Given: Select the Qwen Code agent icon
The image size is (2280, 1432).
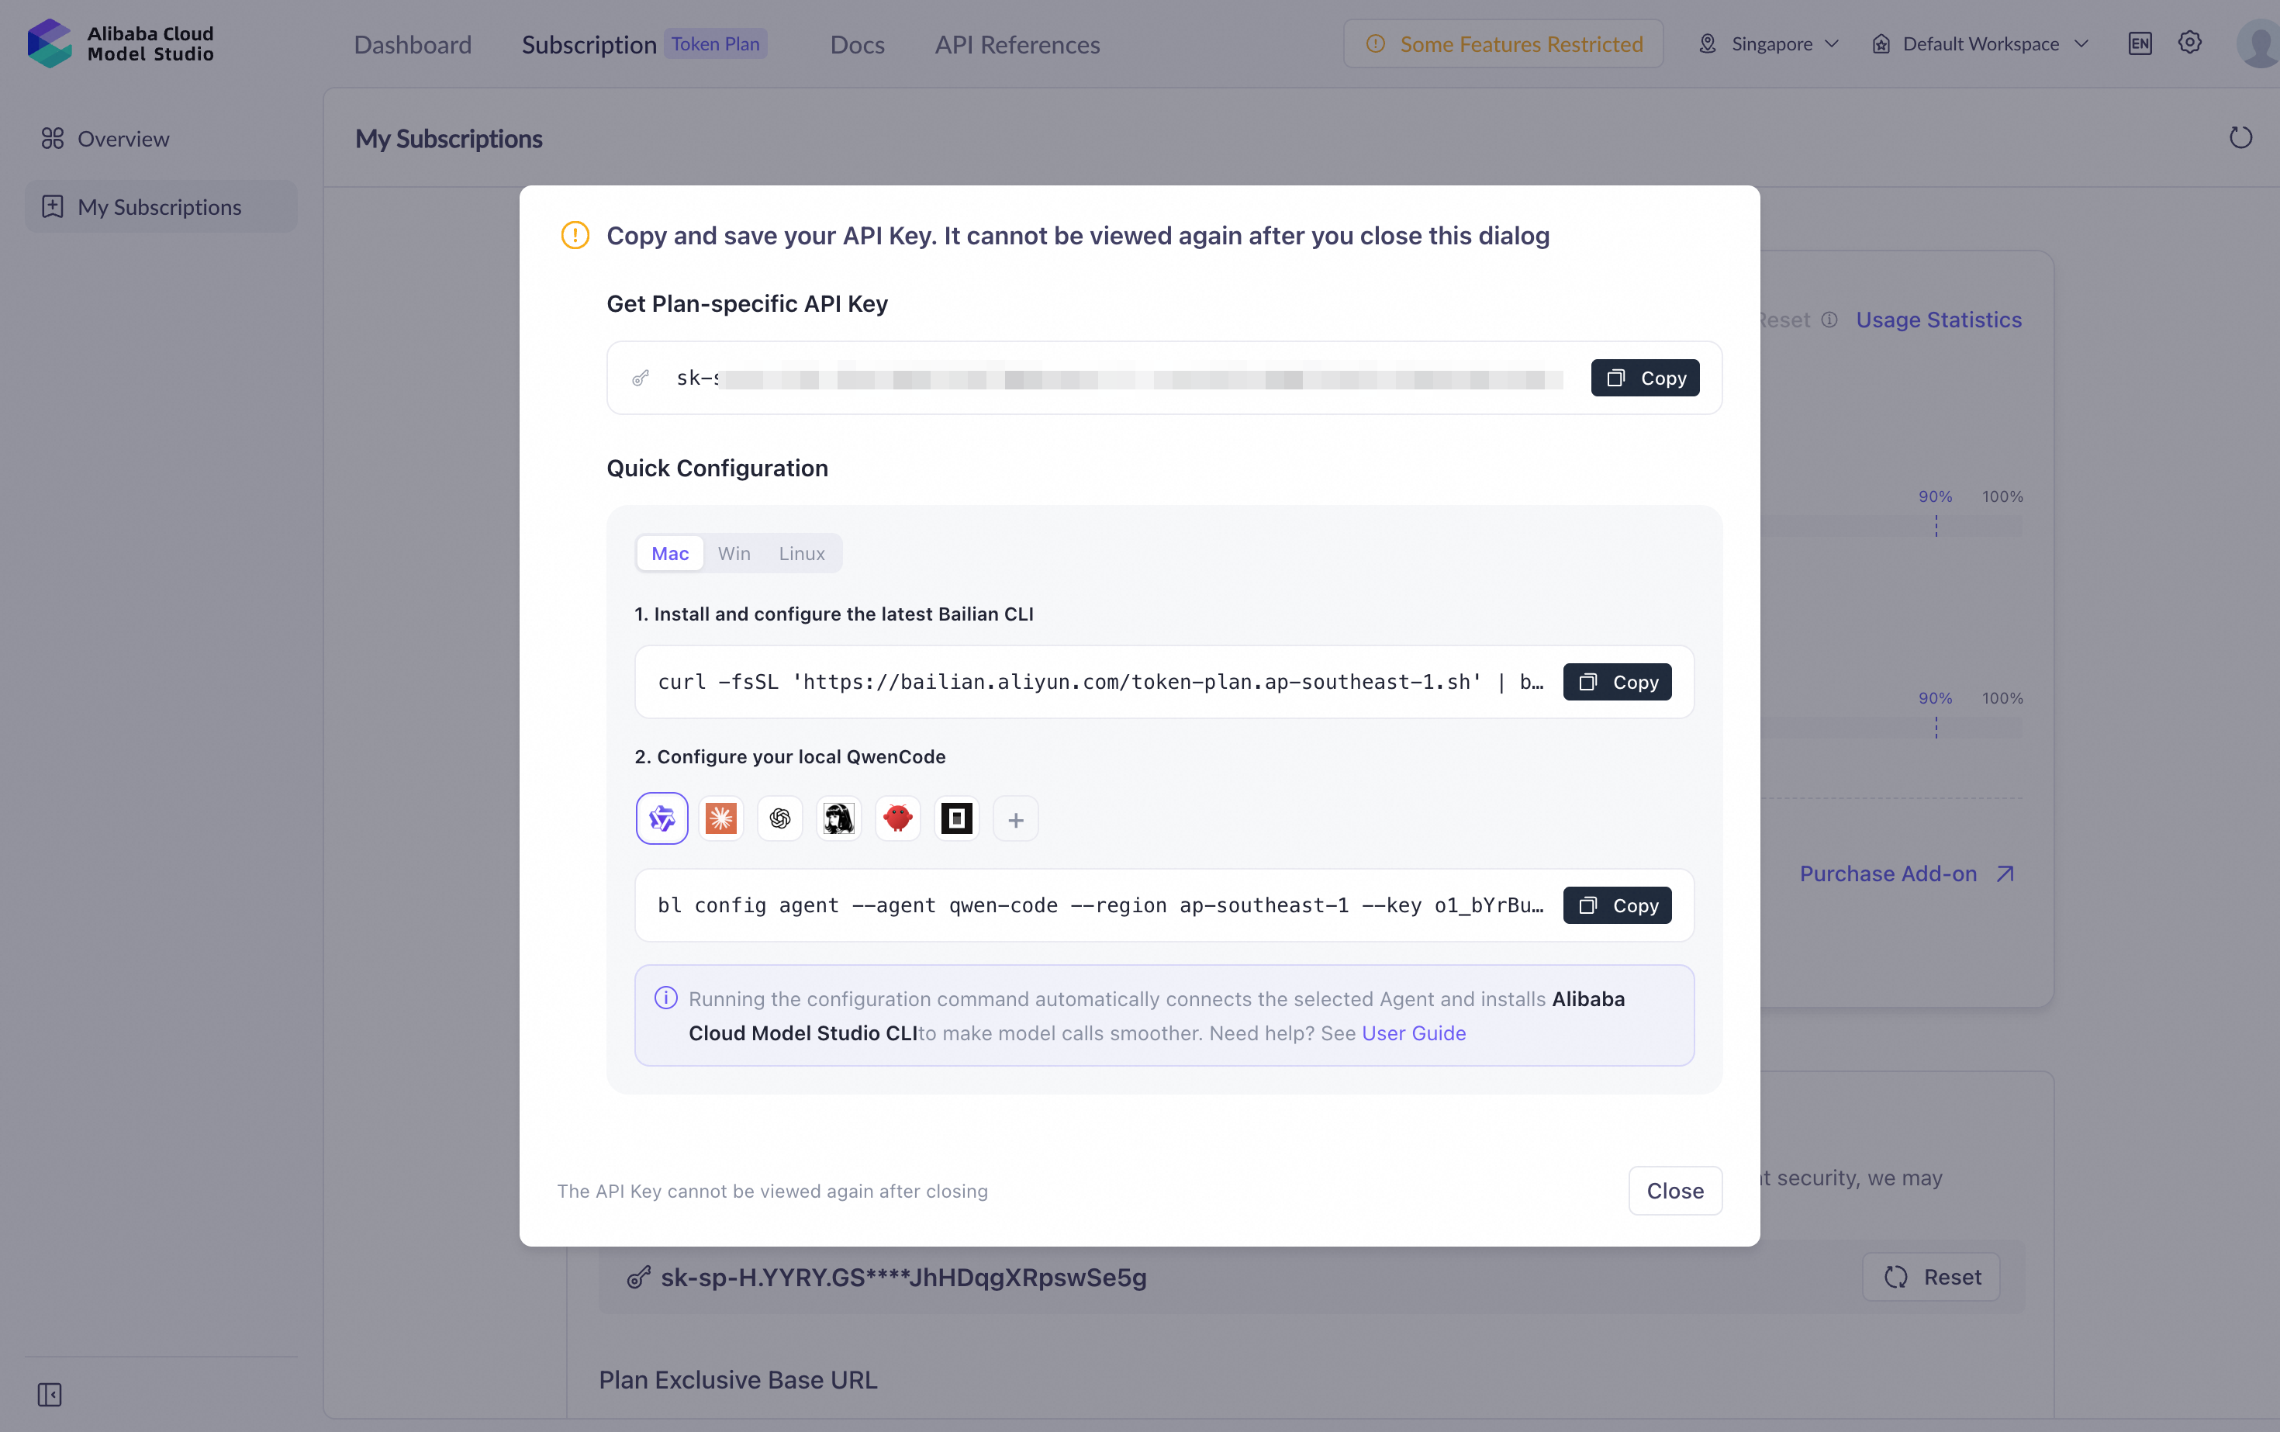Looking at the screenshot, I should 662,818.
